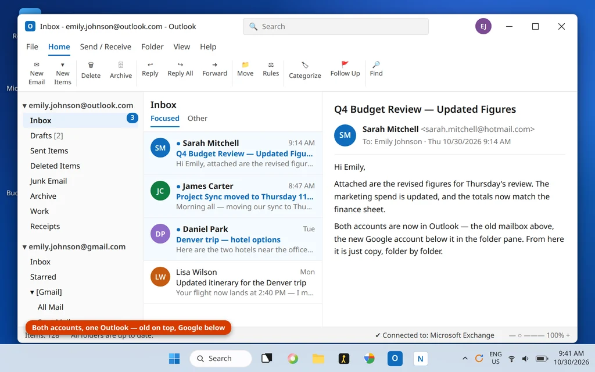Collapse the emily.johnson@outlook.com account tree
This screenshot has width=595, height=372.
[24, 106]
